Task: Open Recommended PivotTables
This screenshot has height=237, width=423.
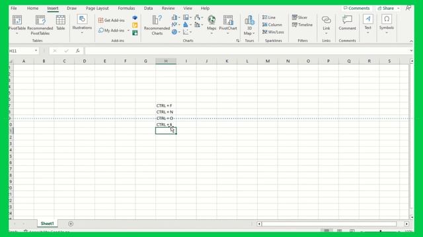Action: click(x=40, y=25)
